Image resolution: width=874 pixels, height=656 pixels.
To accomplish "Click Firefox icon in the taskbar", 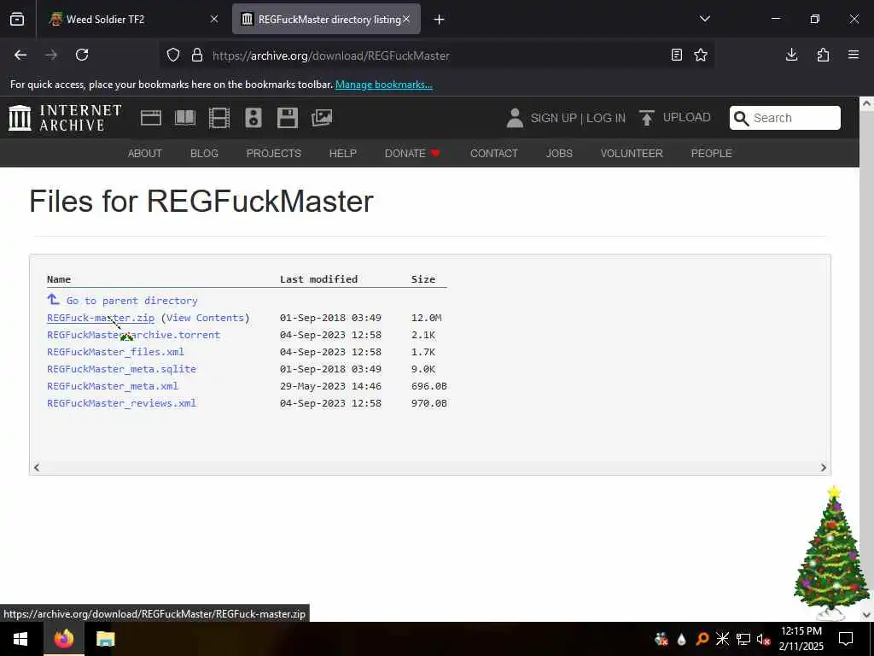I will 64,639.
